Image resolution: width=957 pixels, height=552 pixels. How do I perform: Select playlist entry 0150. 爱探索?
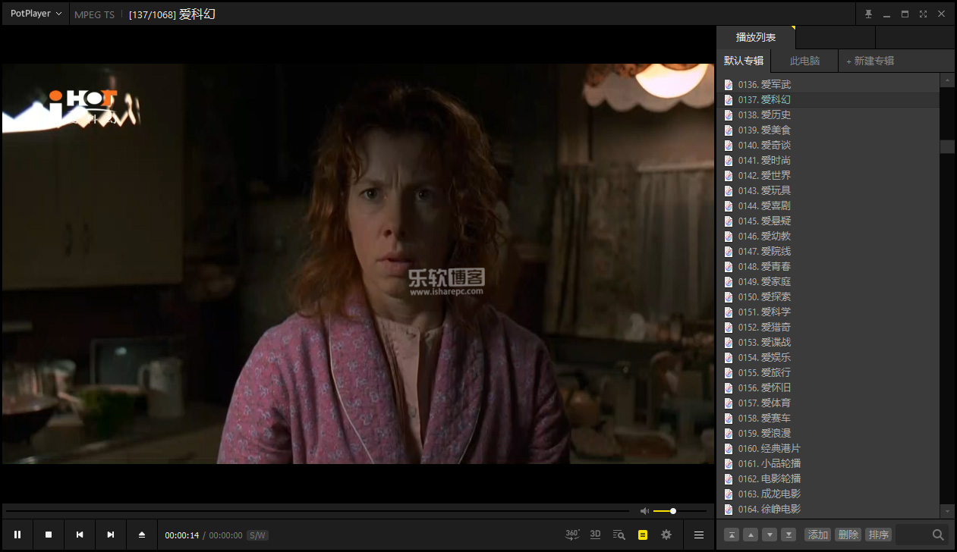point(828,296)
